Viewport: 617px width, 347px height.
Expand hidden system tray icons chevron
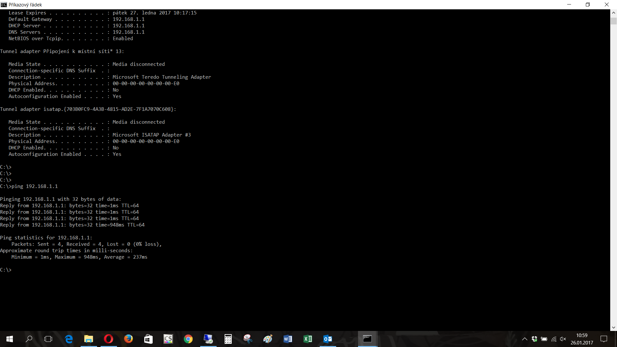525,339
